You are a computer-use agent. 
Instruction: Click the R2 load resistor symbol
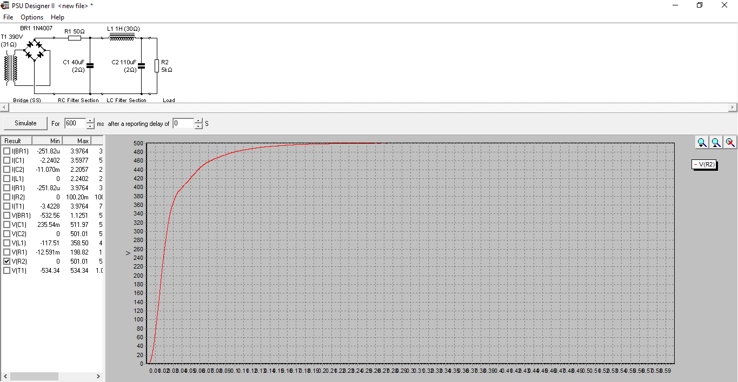coord(157,66)
